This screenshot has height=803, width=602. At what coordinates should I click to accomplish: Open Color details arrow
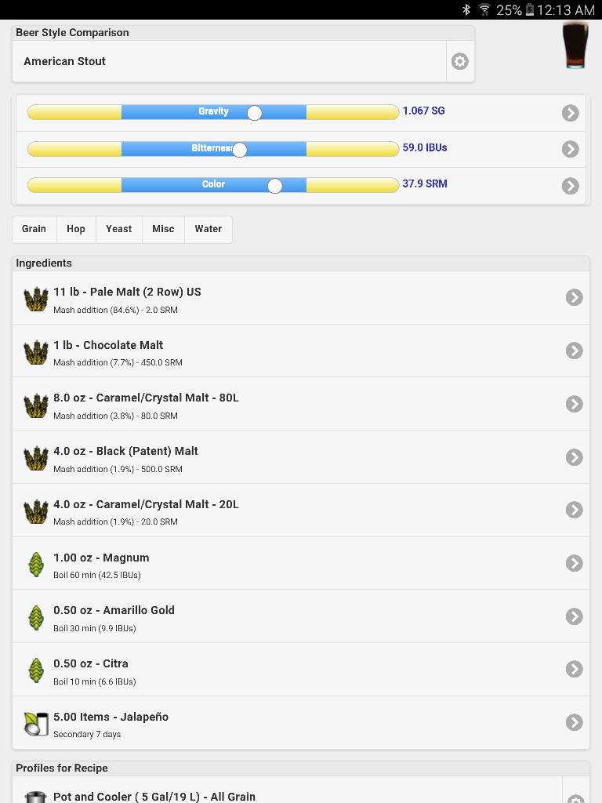(571, 185)
